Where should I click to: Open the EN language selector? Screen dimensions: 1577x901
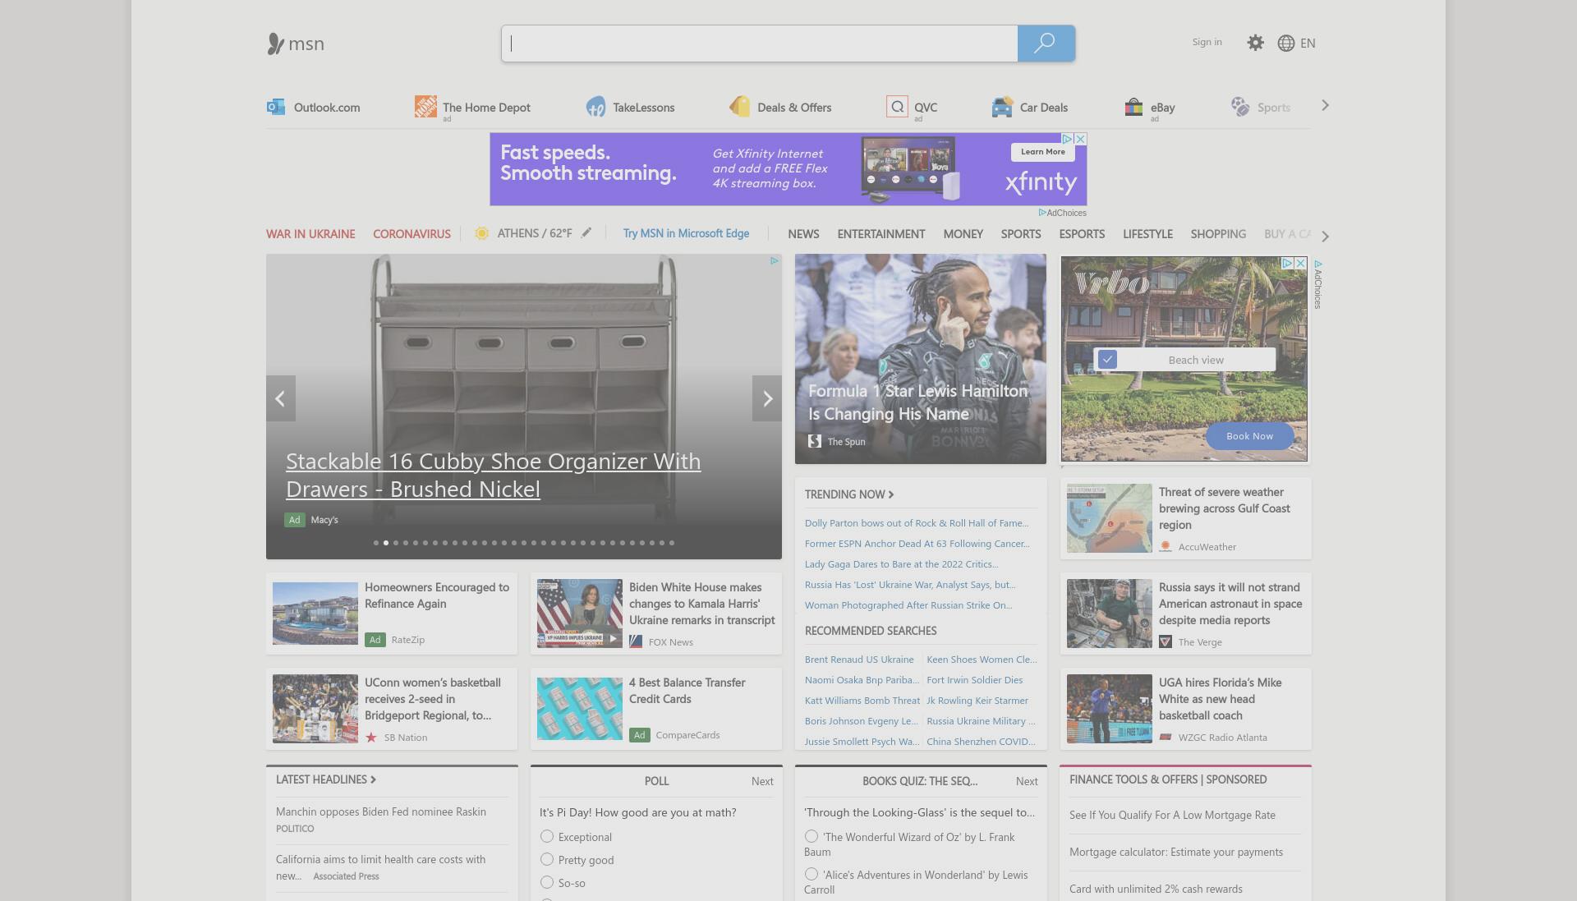click(1308, 43)
